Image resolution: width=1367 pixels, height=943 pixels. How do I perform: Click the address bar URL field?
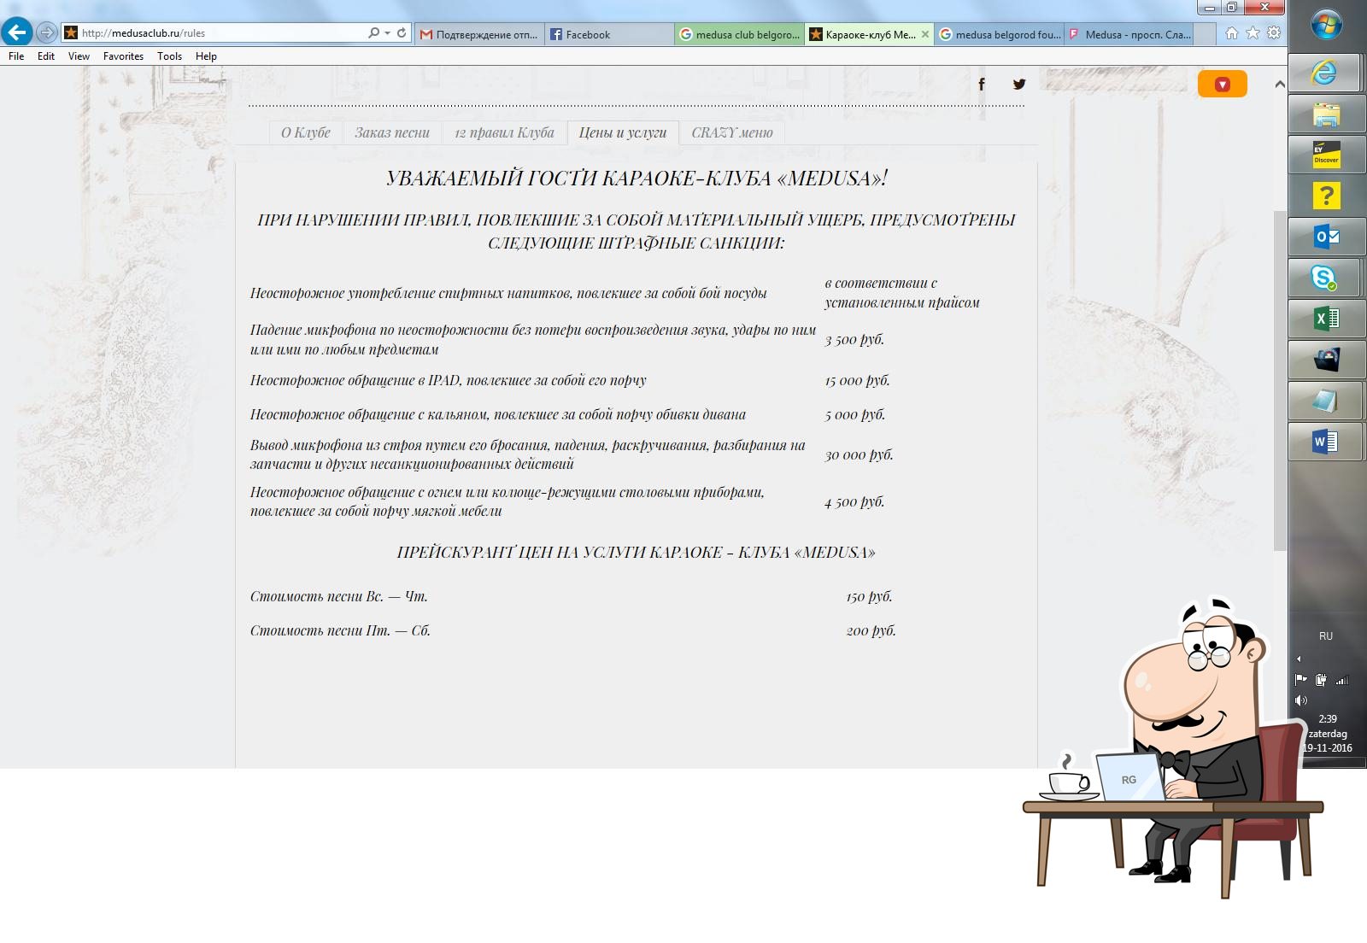222,33
